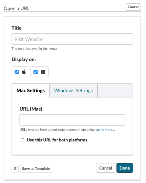The height and width of the screenshot is (183, 146).
Task: Focus the Title input field
Action: [x=72, y=39]
